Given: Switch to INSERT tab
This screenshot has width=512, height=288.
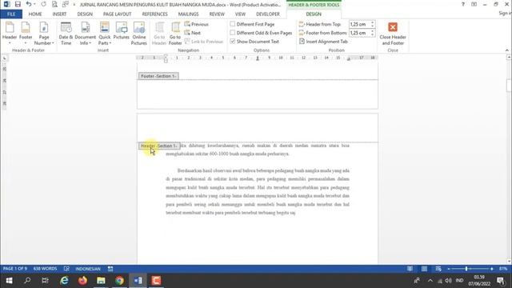Looking at the screenshot, I should pyautogui.click(x=59, y=14).
